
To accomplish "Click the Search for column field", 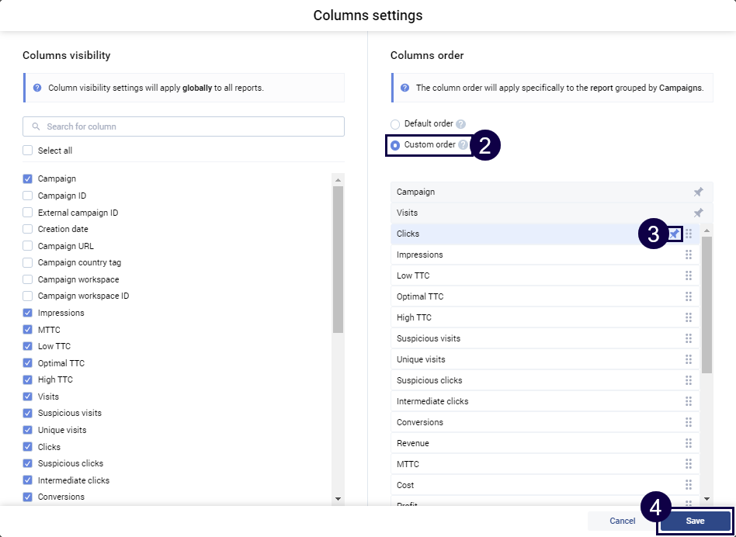I will 183,126.
